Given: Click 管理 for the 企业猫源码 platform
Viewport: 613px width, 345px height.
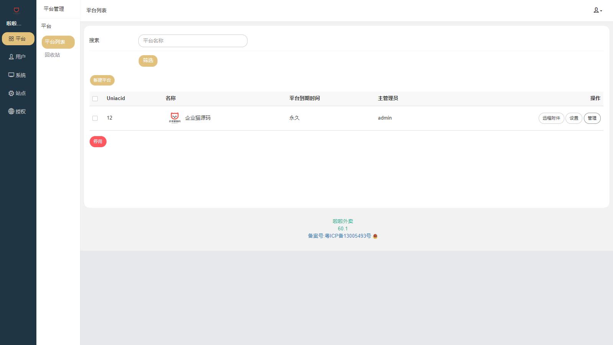Looking at the screenshot, I should (592, 118).
